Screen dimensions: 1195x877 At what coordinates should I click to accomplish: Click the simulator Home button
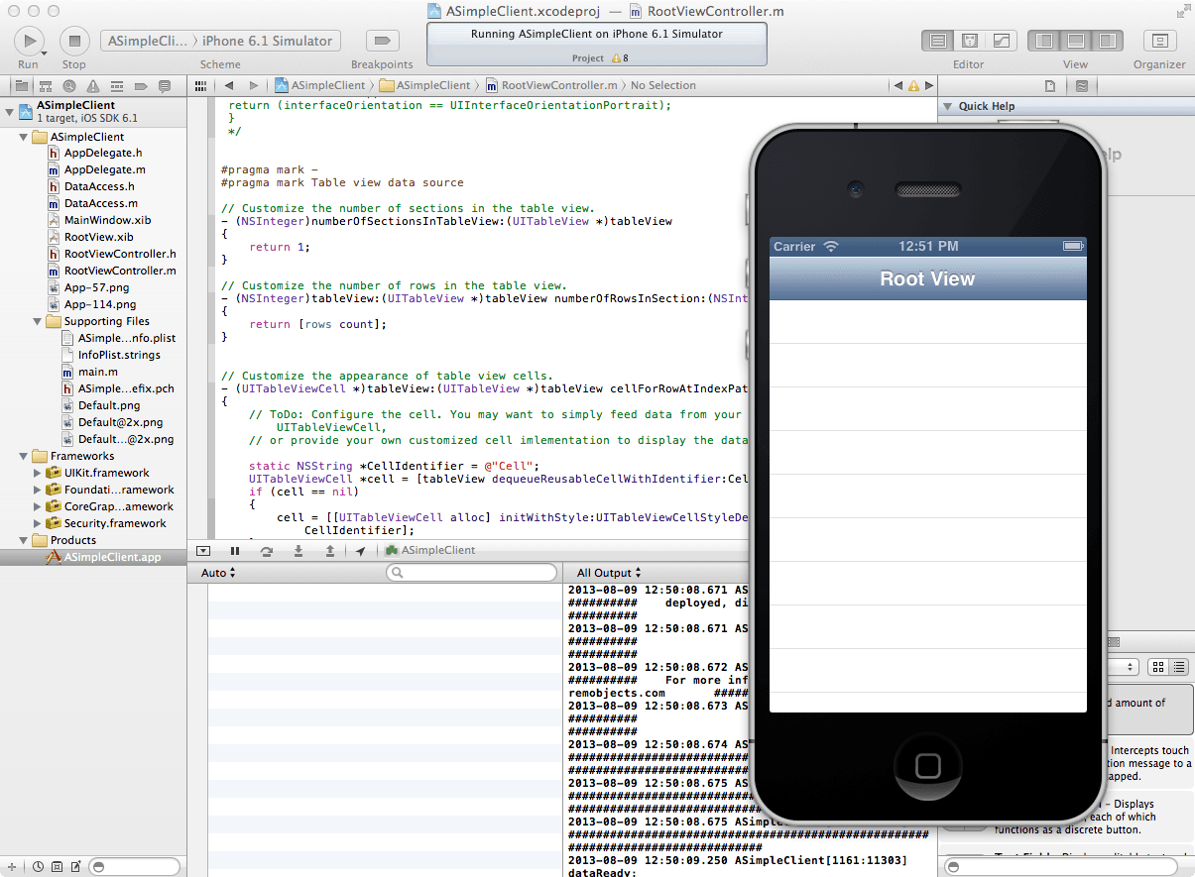pyautogui.click(x=928, y=765)
